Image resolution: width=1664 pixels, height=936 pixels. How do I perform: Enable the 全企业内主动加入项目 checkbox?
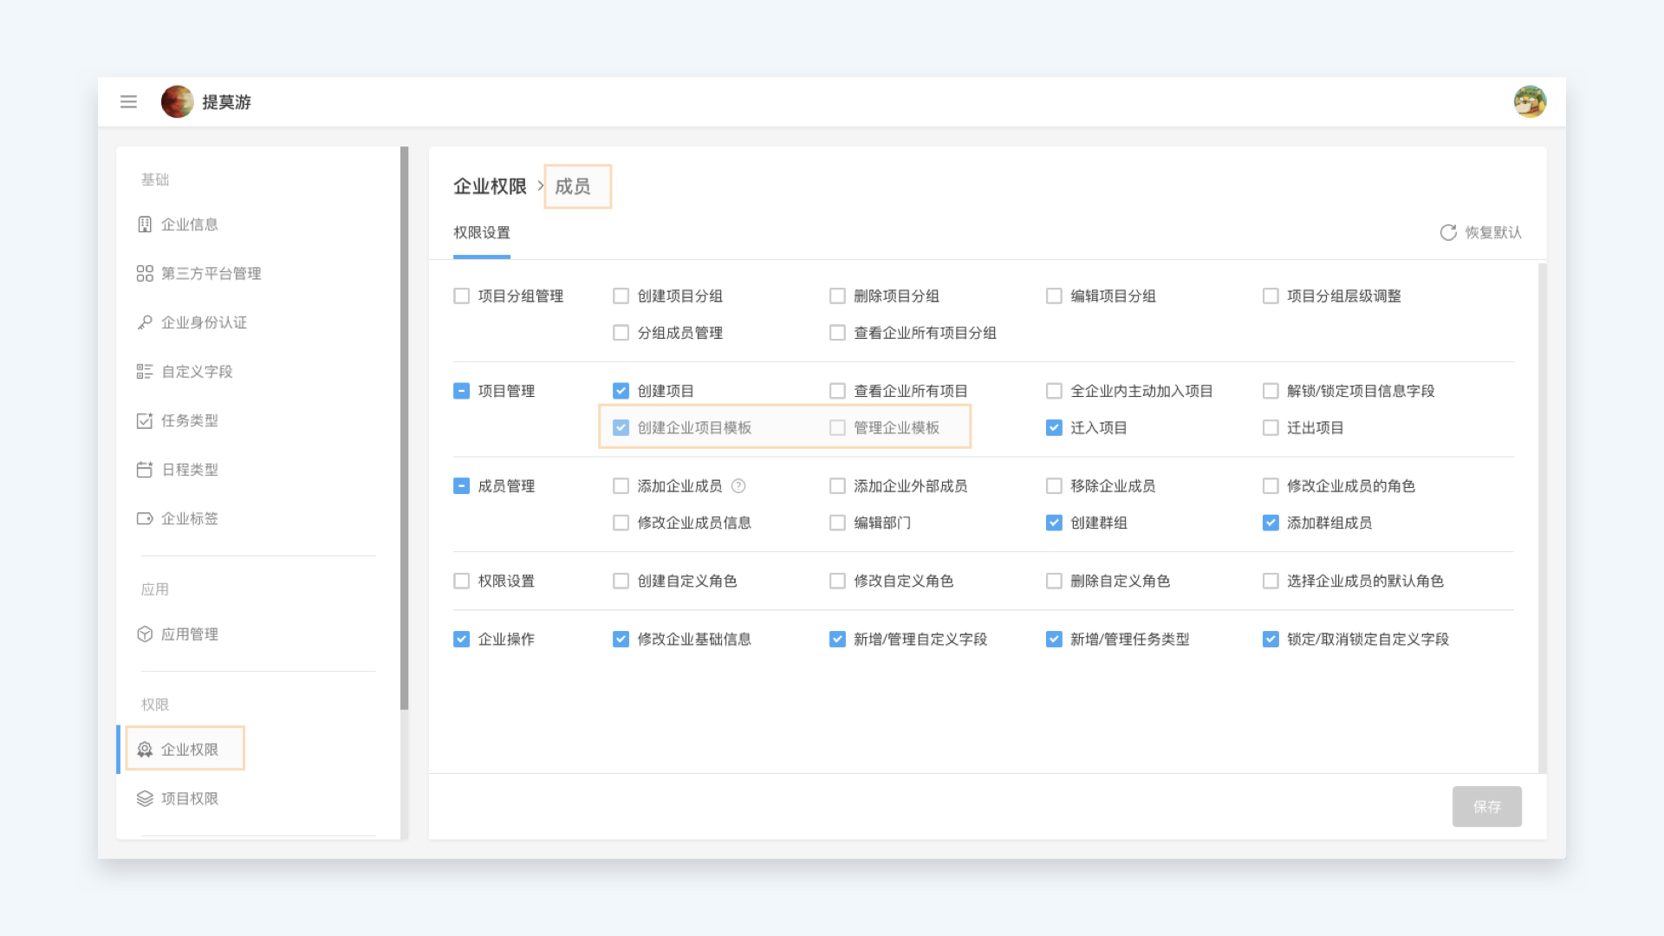[x=1054, y=391]
